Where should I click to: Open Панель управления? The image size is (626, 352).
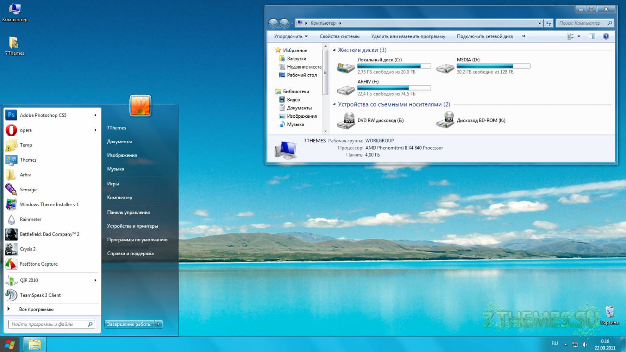pyautogui.click(x=129, y=213)
